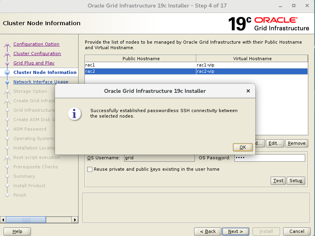This screenshot has height=236, width=315.
Task: Click the Summary step
Action: click(x=24, y=176)
